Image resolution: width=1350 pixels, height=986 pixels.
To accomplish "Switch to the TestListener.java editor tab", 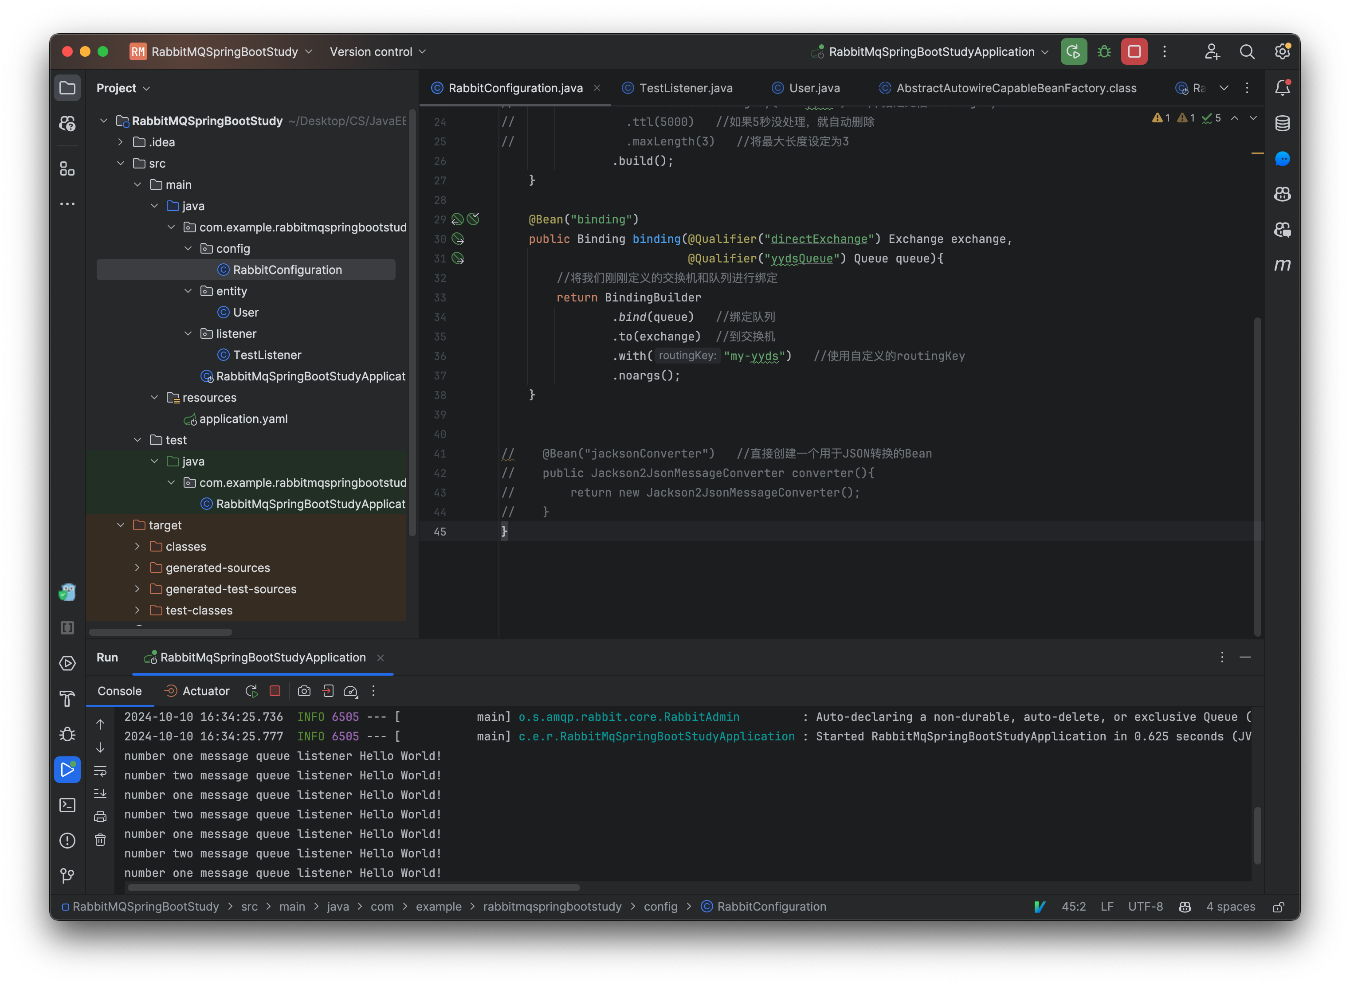I will pyautogui.click(x=685, y=88).
